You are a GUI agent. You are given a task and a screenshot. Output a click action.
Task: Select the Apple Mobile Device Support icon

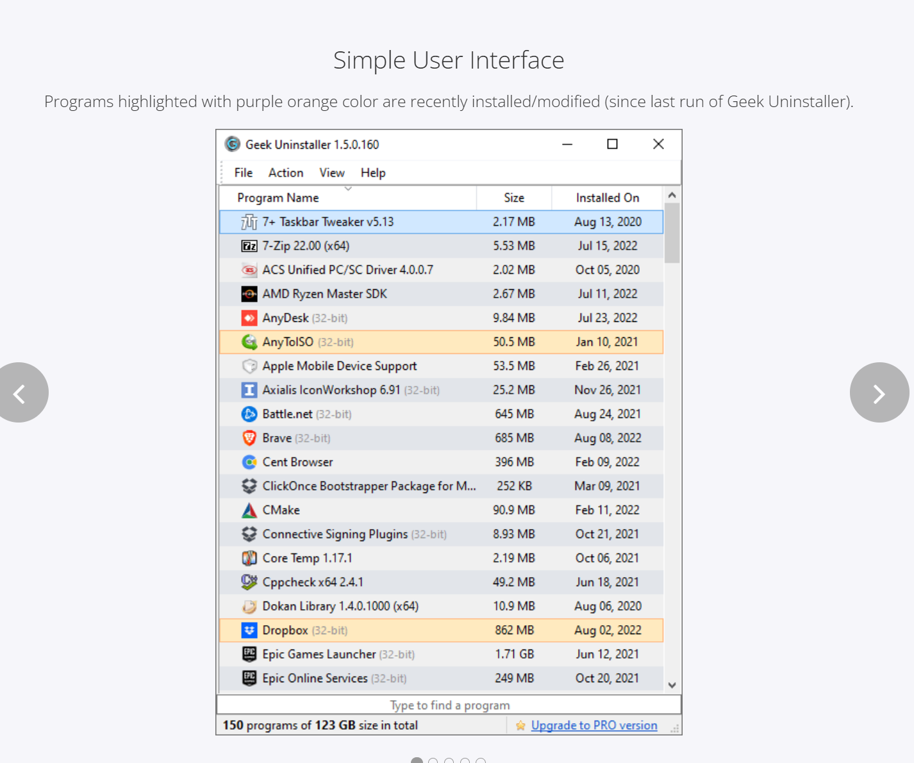pos(249,366)
